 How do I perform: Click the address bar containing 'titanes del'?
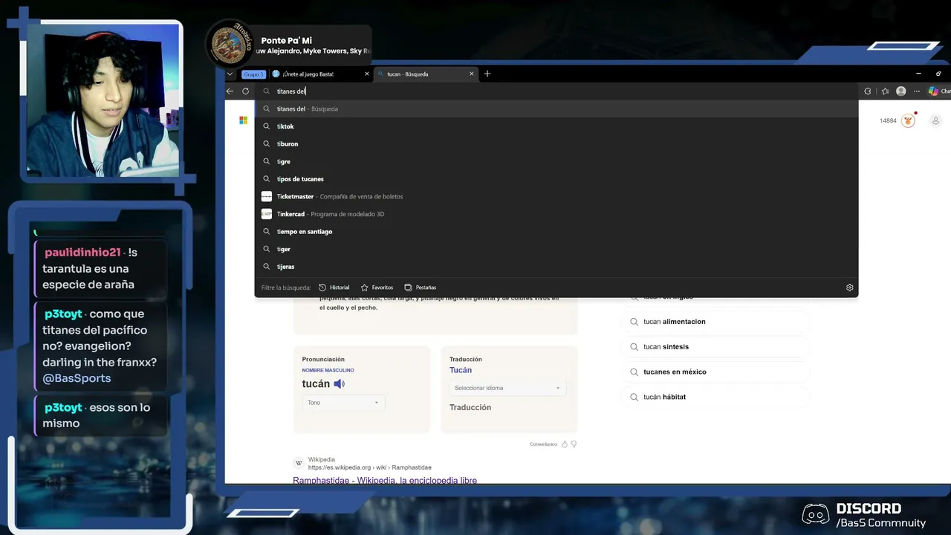click(x=556, y=91)
